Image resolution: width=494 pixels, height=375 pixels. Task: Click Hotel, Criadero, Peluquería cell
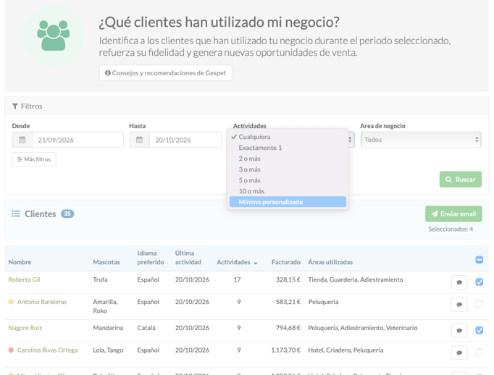[x=346, y=350]
